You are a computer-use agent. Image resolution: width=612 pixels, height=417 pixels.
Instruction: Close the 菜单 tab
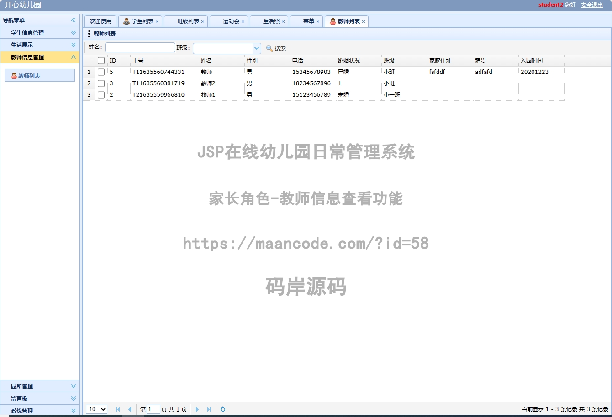pos(318,21)
